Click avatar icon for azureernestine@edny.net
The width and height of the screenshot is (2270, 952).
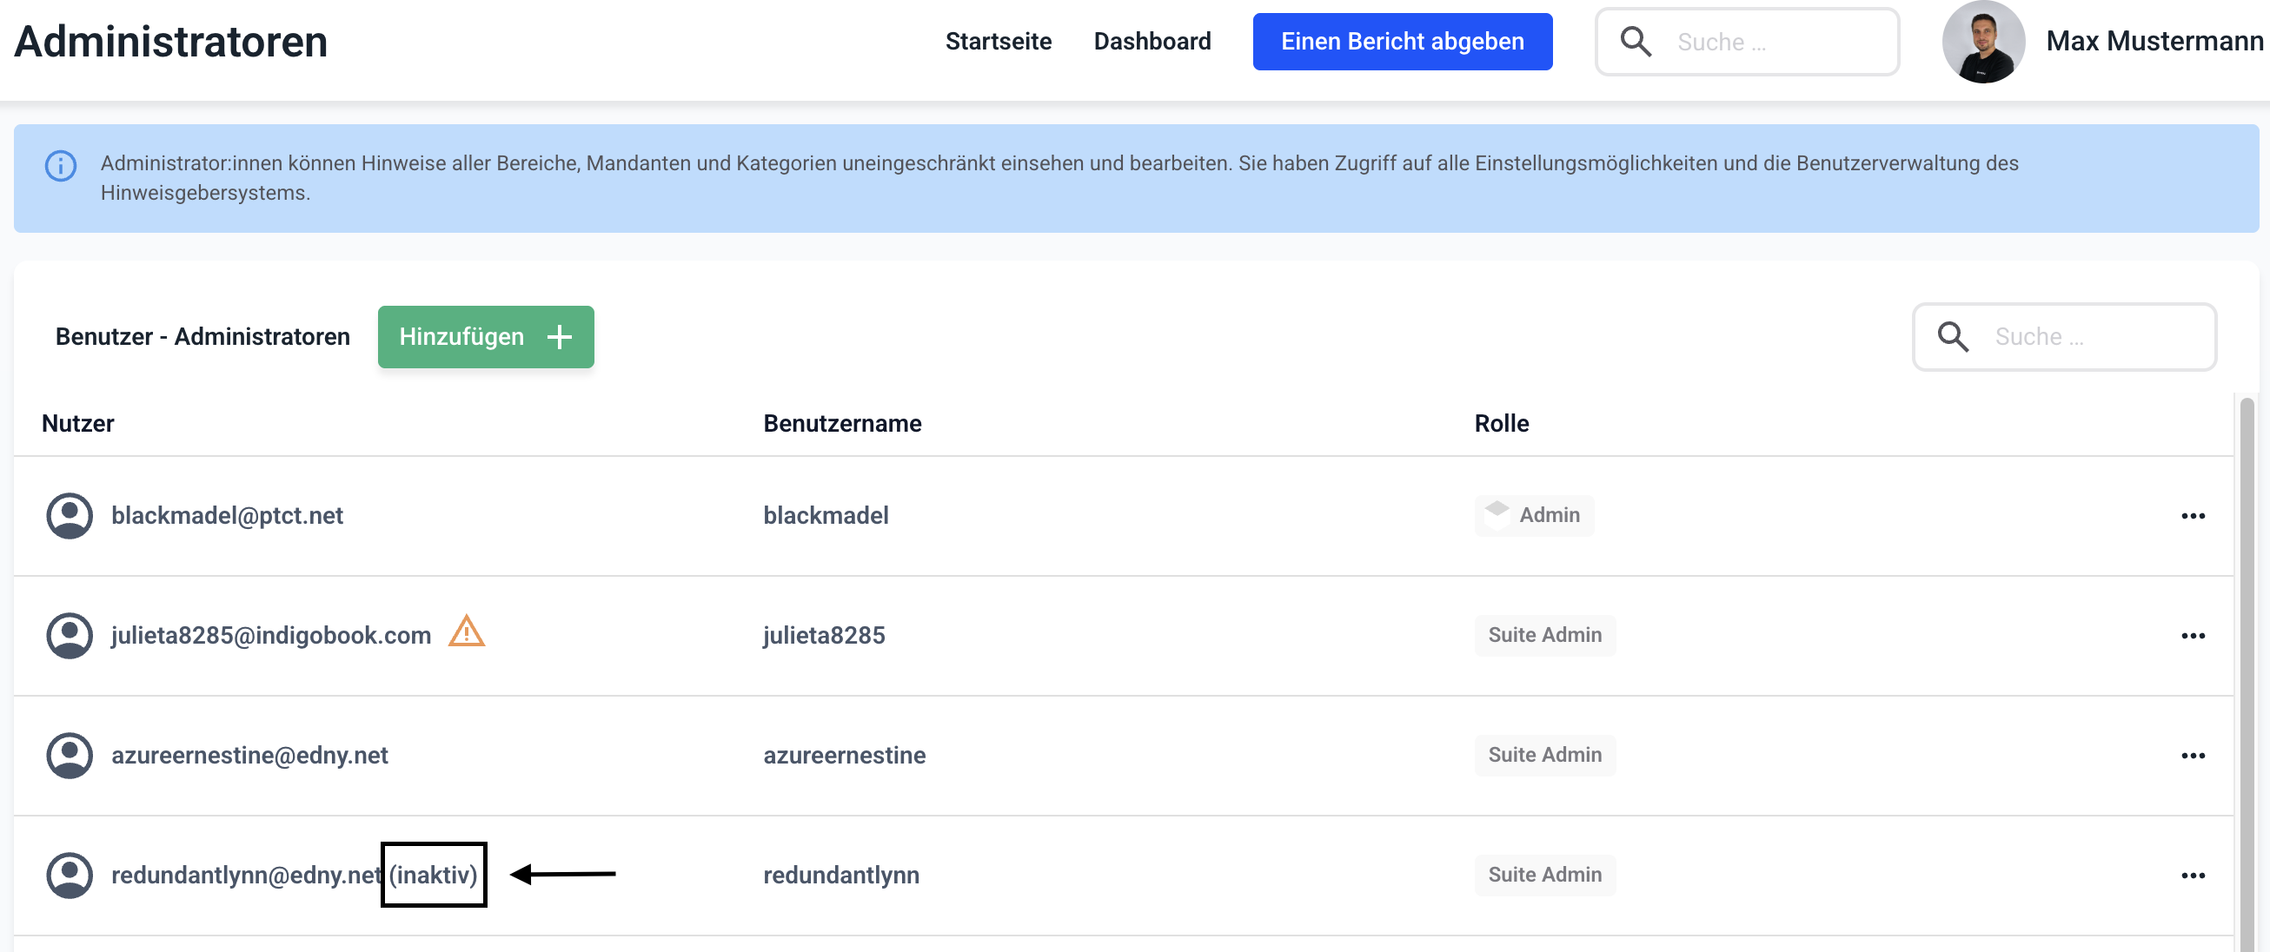click(70, 755)
